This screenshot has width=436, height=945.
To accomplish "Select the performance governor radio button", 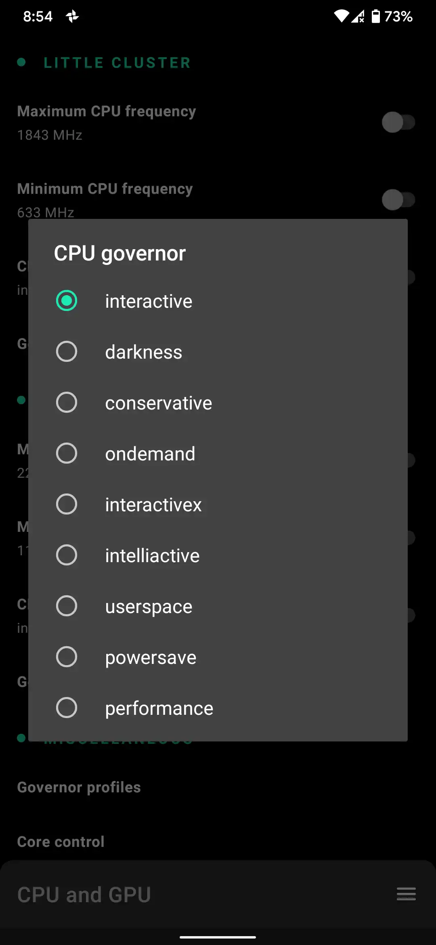I will click(x=67, y=708).
